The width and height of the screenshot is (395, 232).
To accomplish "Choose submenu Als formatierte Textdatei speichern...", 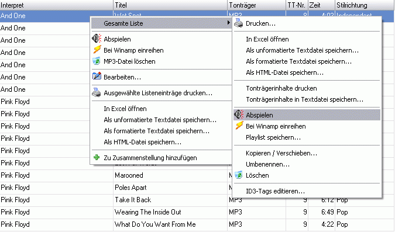I will pos(307,61).
